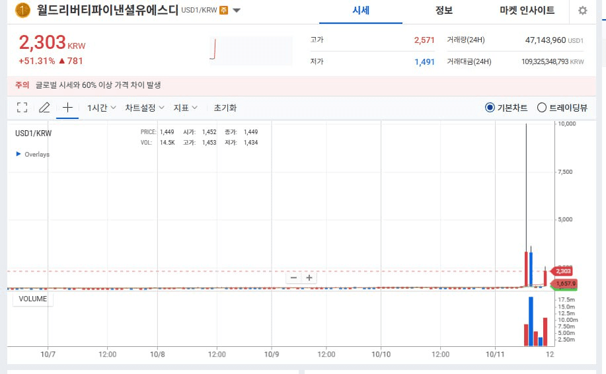This screenshot has width=606, height=374.
Task: Select the pencil drawing tool
Action: tap(44, 108)
